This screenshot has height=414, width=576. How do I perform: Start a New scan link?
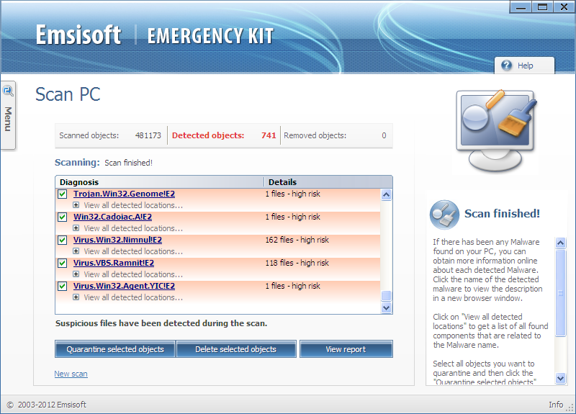71,374
